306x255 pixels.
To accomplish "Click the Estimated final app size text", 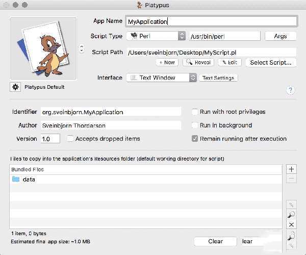I will coord(50,242).
